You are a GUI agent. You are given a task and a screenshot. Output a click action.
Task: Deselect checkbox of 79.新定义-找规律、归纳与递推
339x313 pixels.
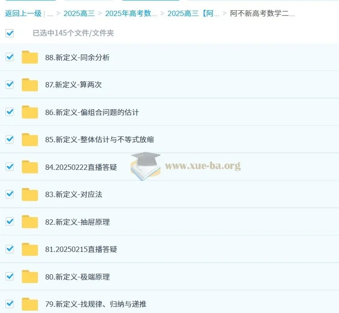pyautogui.click(x=9, y=304)
